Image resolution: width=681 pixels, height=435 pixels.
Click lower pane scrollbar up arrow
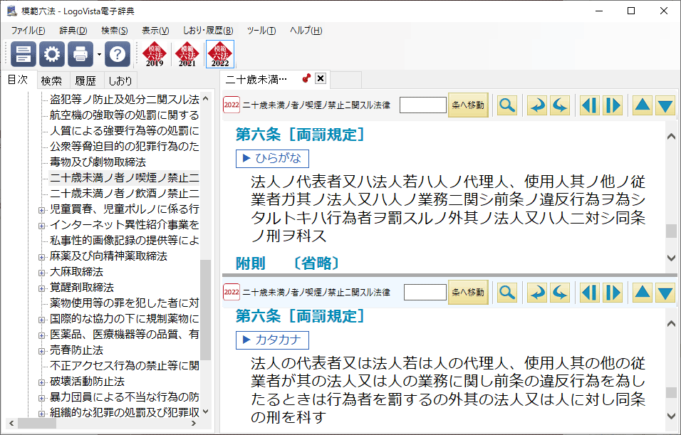click(x=671, y=323)
